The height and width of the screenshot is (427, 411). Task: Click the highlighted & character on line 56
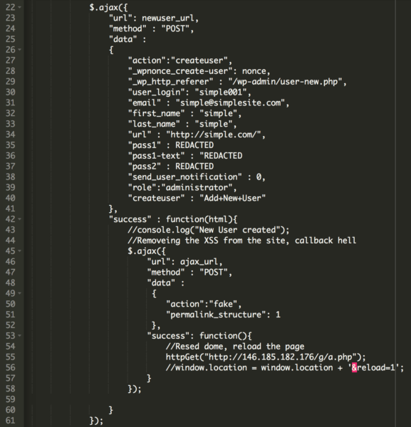(x=354, y=367)
